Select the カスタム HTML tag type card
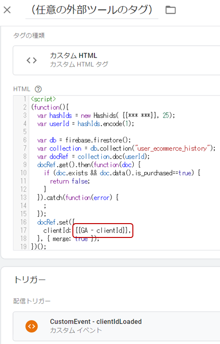This screenshot has height=344, width=220. 116,60
